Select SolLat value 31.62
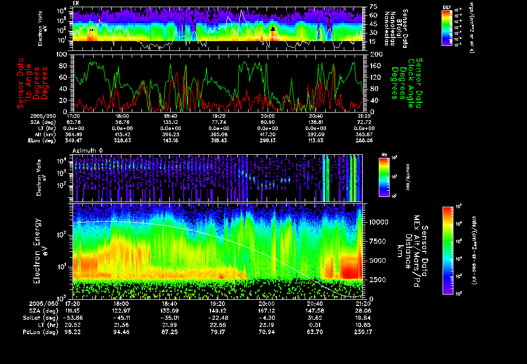 tap(315, 318)
